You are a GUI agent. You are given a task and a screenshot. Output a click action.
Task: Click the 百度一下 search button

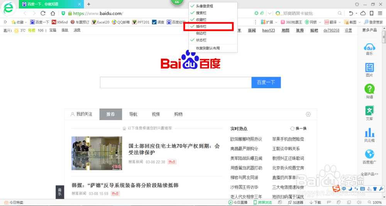tap(266, 83)
